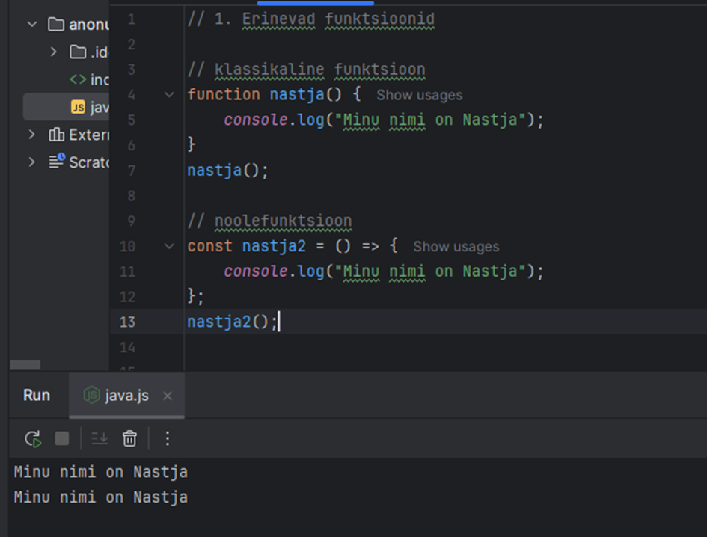Click Show usages next to const nastja2

[x=456, y=246]
